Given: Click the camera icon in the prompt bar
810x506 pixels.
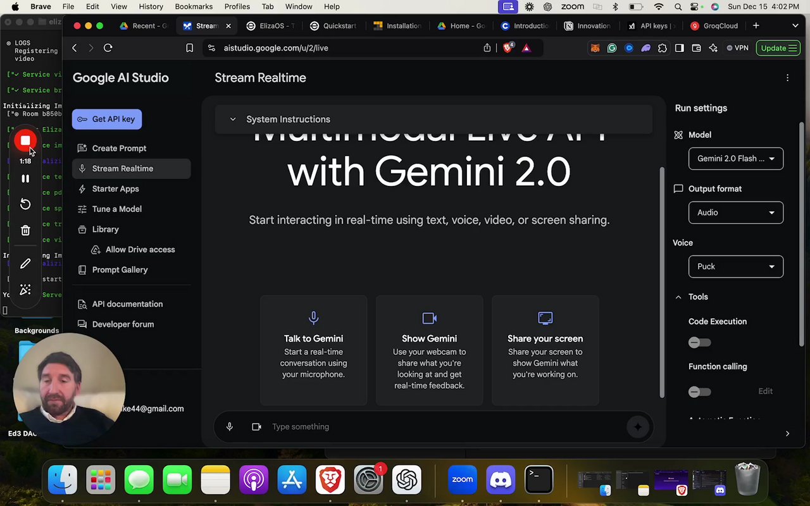Looking at the screenshot, I should pos(256,427).
